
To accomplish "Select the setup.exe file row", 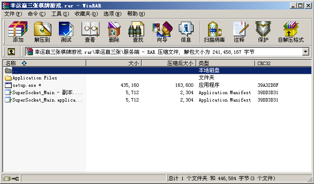I will (x=27, y=85).
